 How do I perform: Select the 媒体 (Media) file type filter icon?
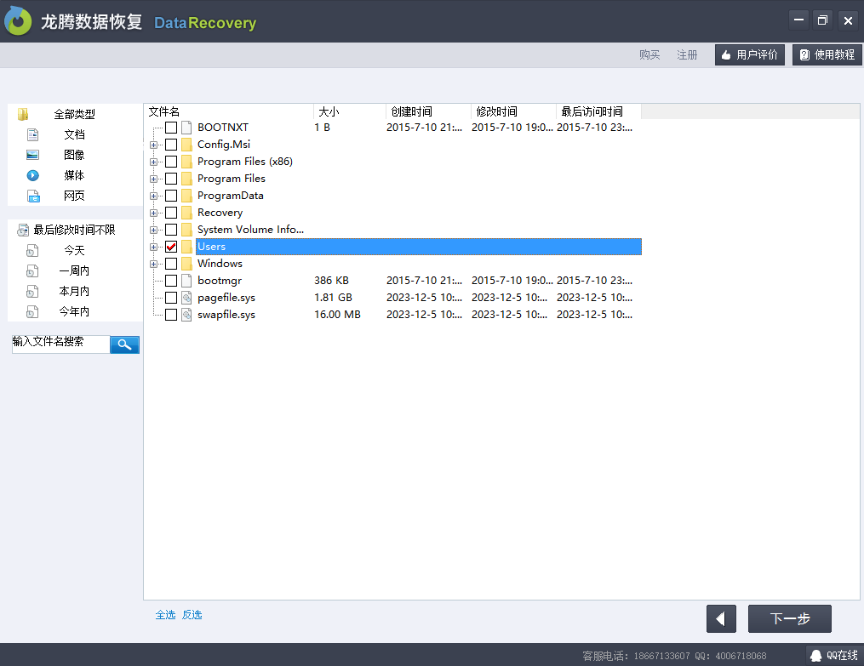(x=32, y=175)
